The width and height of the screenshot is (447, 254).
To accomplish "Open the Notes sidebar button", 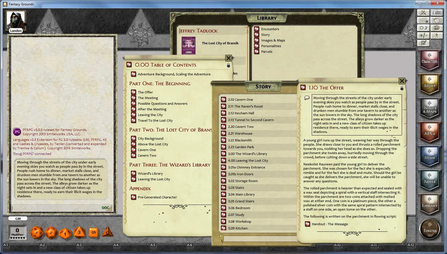I will tap(430, 181).
